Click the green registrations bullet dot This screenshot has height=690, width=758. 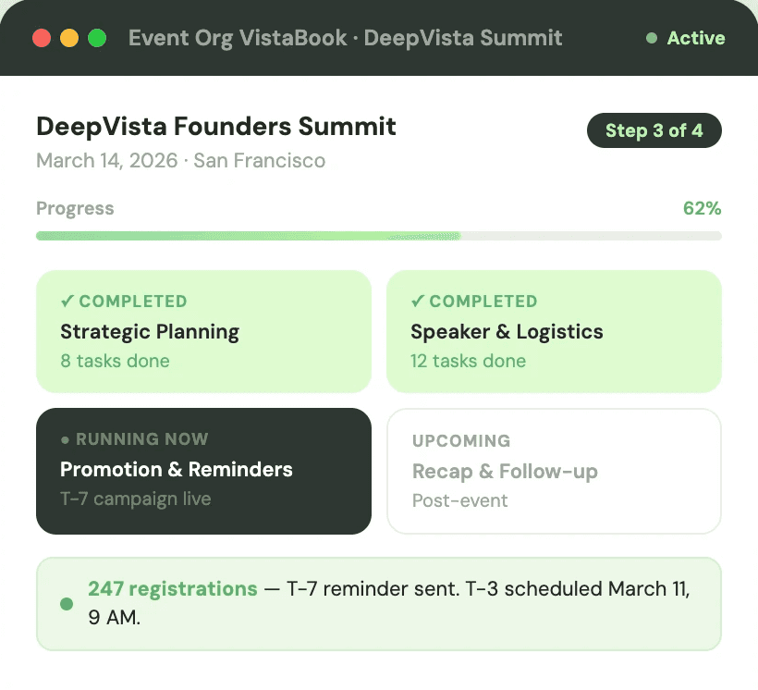(x=67, y=604)
